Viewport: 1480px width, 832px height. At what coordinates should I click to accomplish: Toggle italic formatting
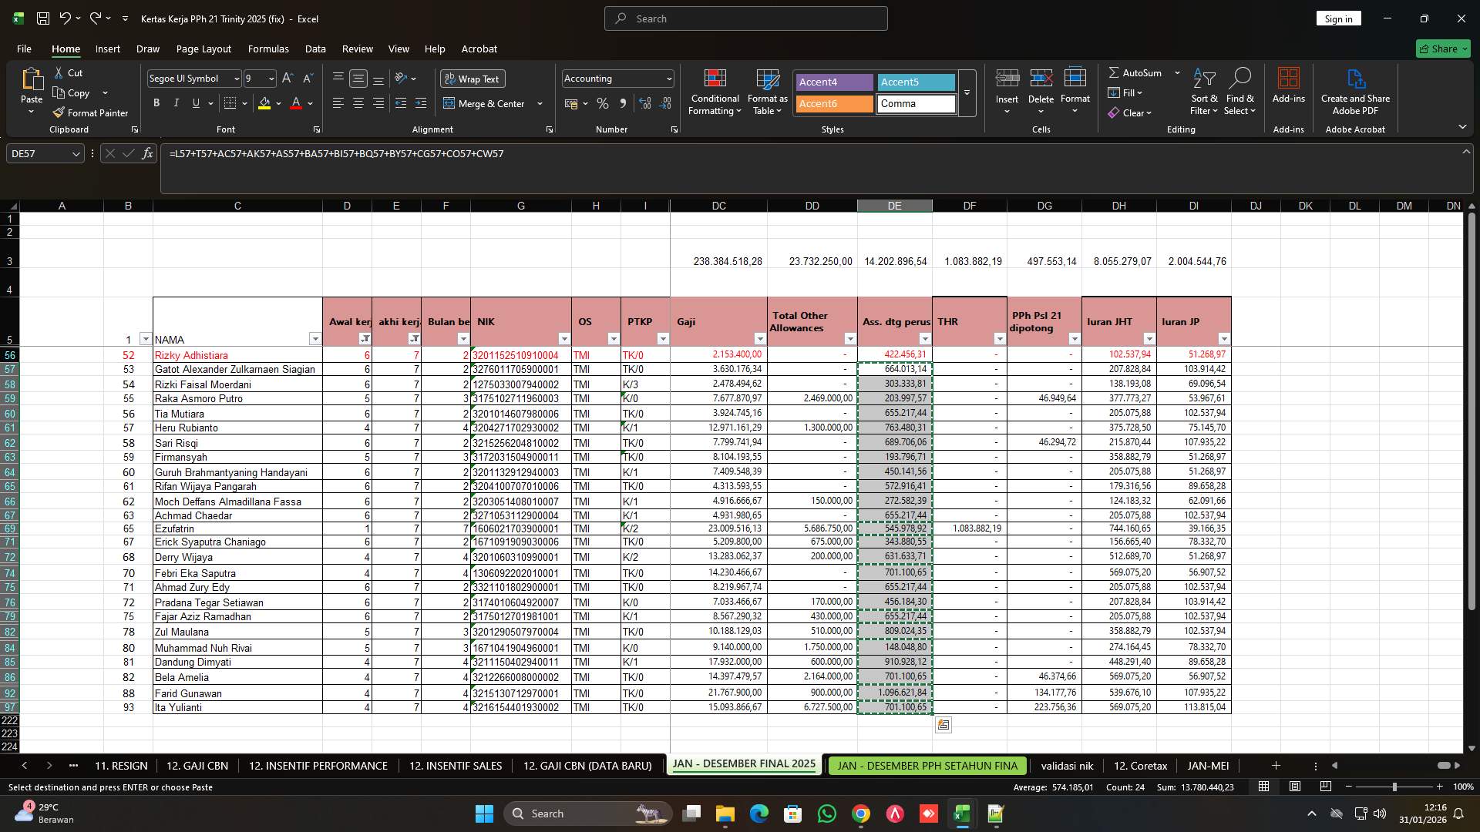point(176,102)
